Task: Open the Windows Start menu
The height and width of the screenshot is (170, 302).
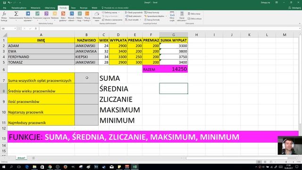Action: tap(3, 167)
